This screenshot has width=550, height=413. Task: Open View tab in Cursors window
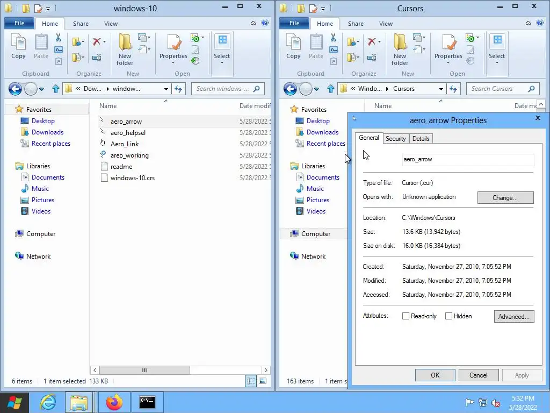(386, 24)
